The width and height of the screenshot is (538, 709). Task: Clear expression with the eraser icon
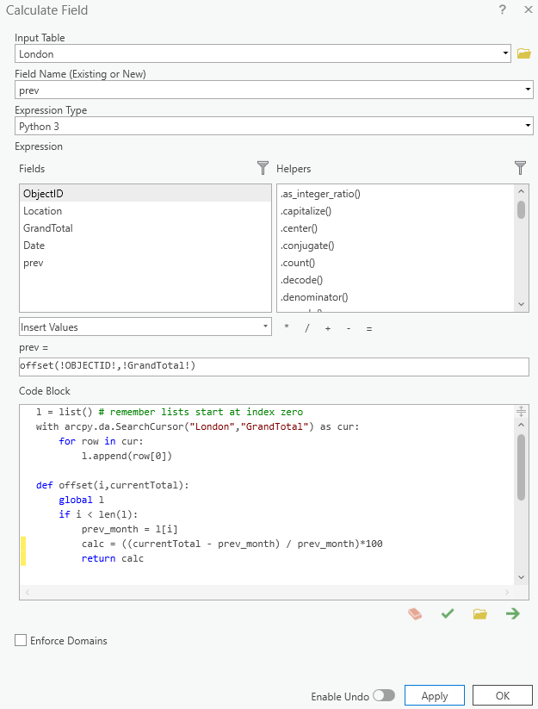coord(415,613)
